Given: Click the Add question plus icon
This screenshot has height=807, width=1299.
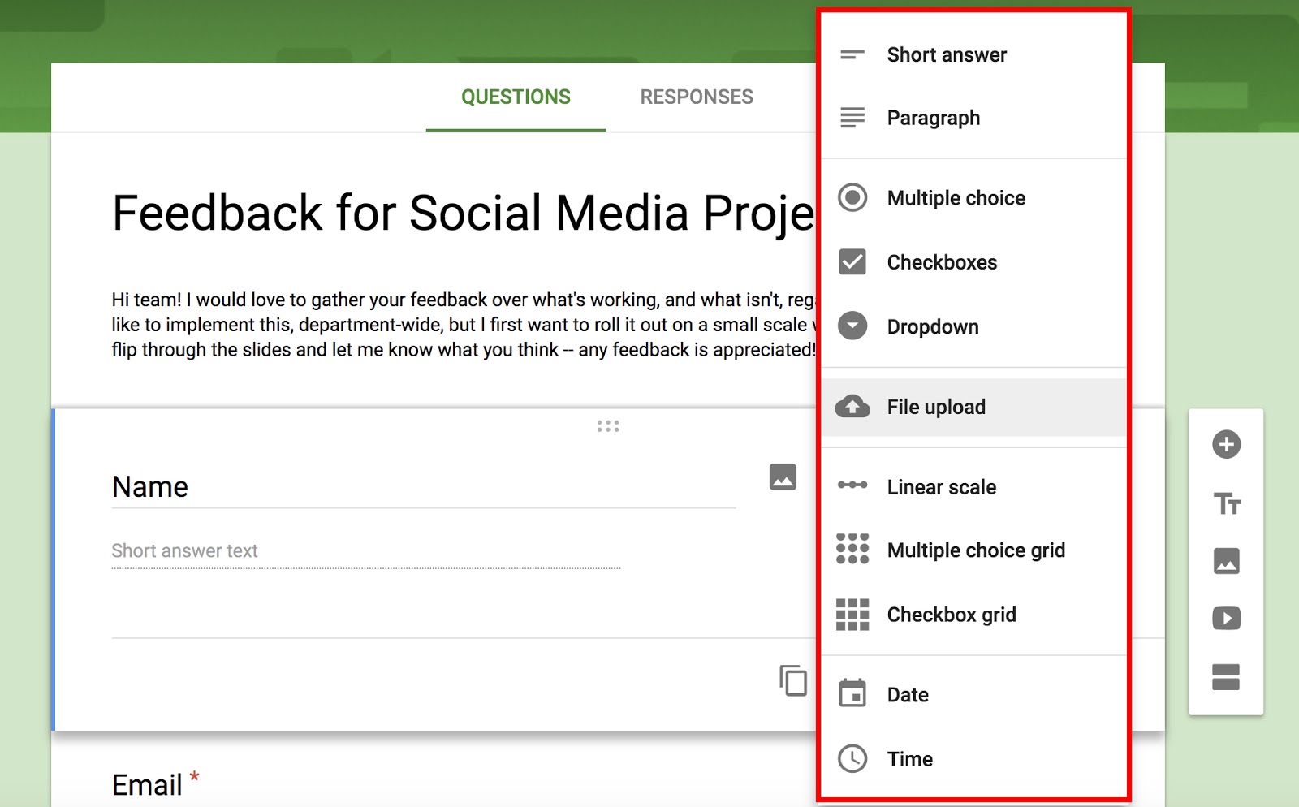Looking at the screenshot, I should point(1226,444).
